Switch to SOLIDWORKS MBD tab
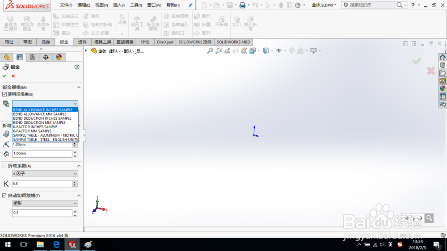The image size is (447, 251). tap(233, 42)
